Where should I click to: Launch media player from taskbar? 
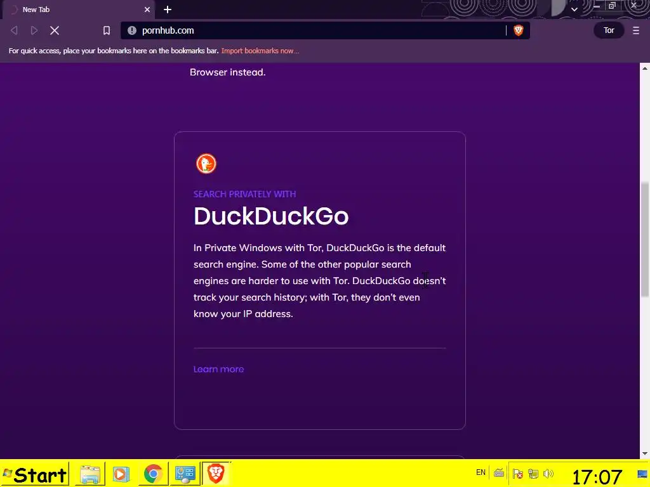(121, 474)
